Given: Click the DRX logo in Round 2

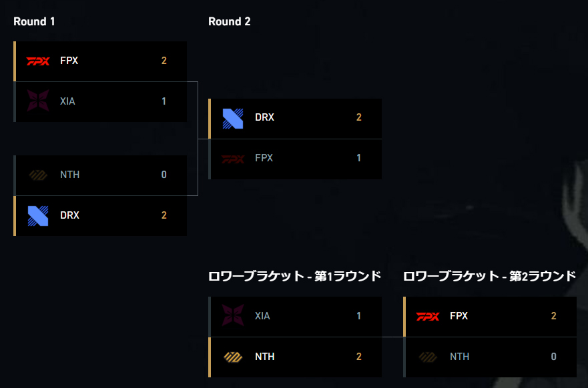Looking at the screenshot, I should pos(233,119).
